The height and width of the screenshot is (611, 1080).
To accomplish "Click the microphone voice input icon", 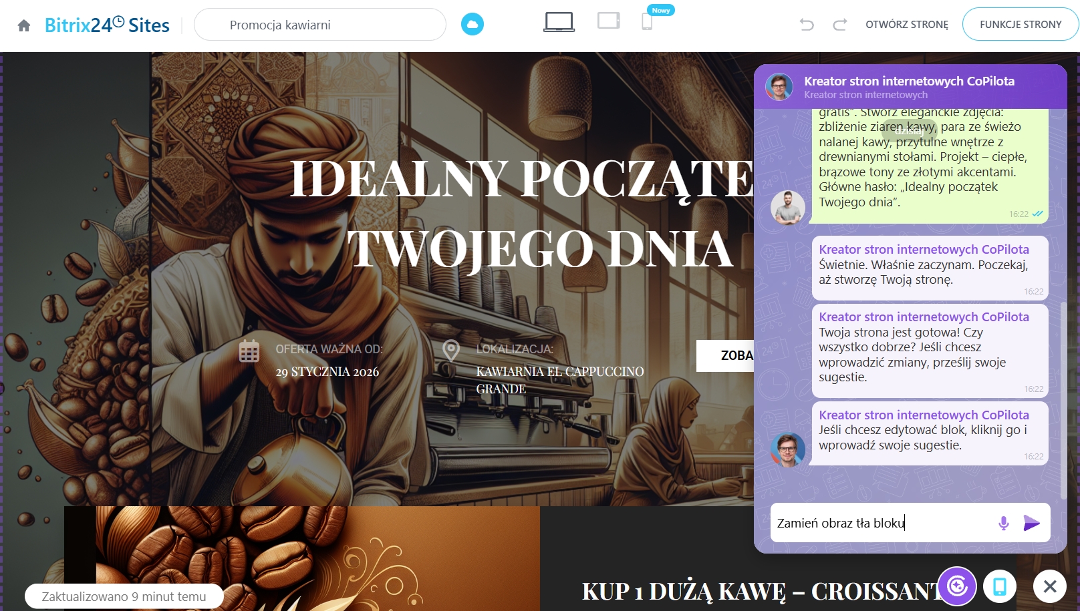I will pos(1003,523).
